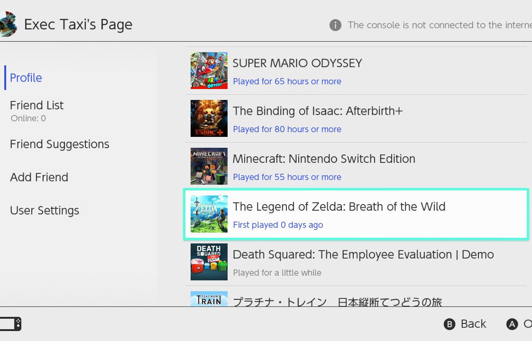Go to Friend Suggestions

[60, 144]
